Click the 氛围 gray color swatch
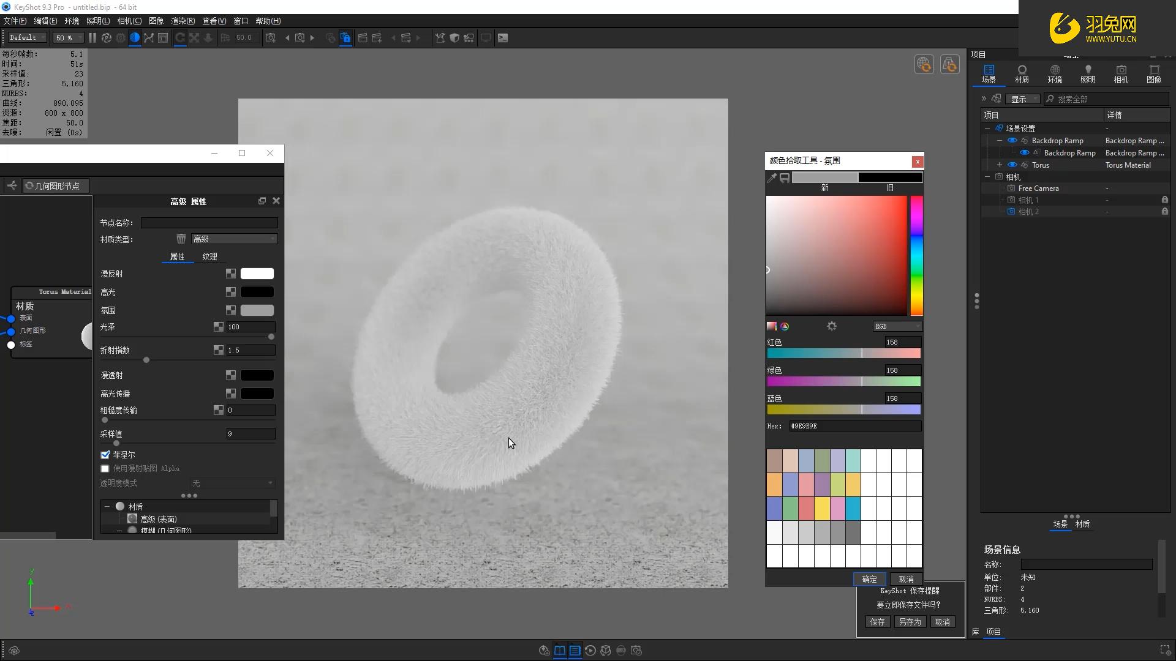 (257, 310)
